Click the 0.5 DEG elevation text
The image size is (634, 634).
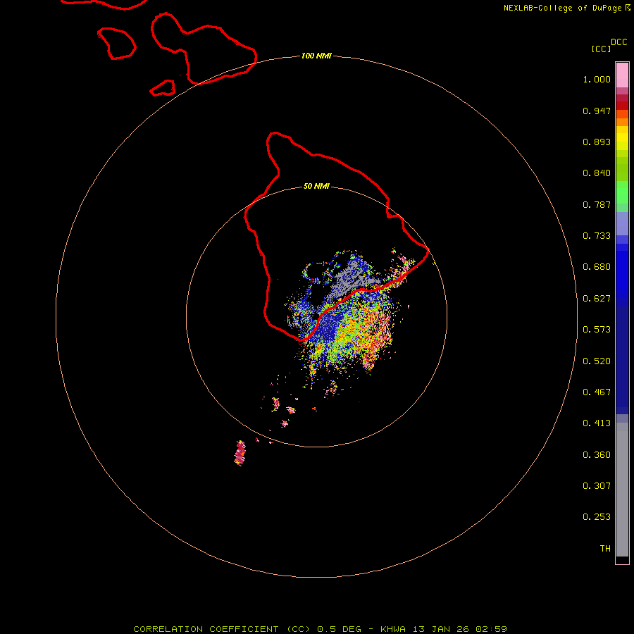[339, 629]
